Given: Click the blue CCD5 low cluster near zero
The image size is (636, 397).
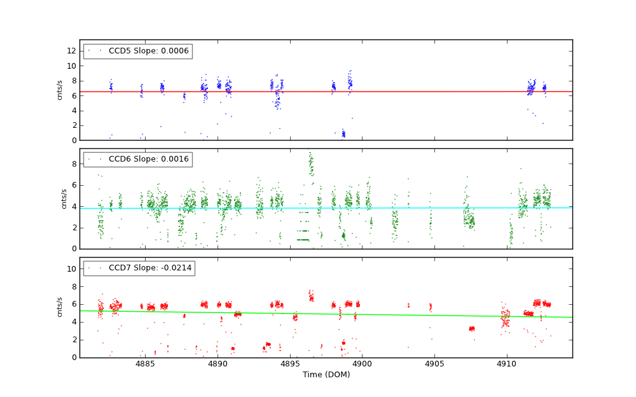Looking at the screenshot, I should tap(343, 134).
